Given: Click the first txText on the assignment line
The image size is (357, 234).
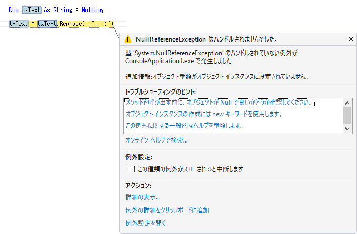Looking at the screenshot, I should coord(18,24).
